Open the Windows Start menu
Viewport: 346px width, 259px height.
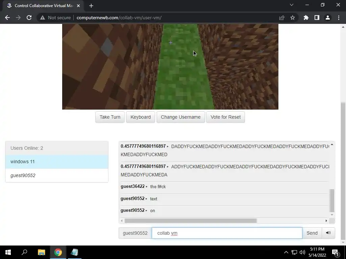click(x=8, y=252)
